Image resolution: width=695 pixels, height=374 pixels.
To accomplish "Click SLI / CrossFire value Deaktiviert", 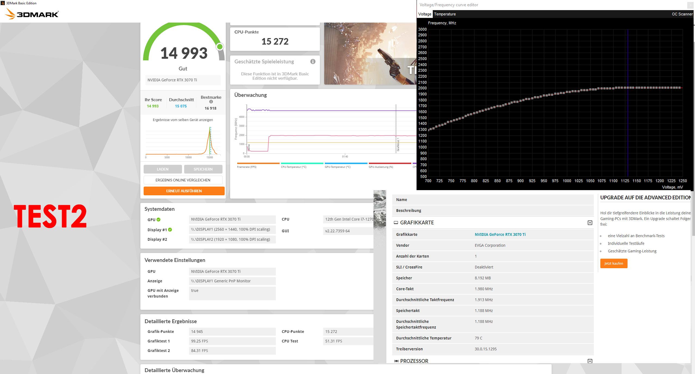I will (484, 267).
